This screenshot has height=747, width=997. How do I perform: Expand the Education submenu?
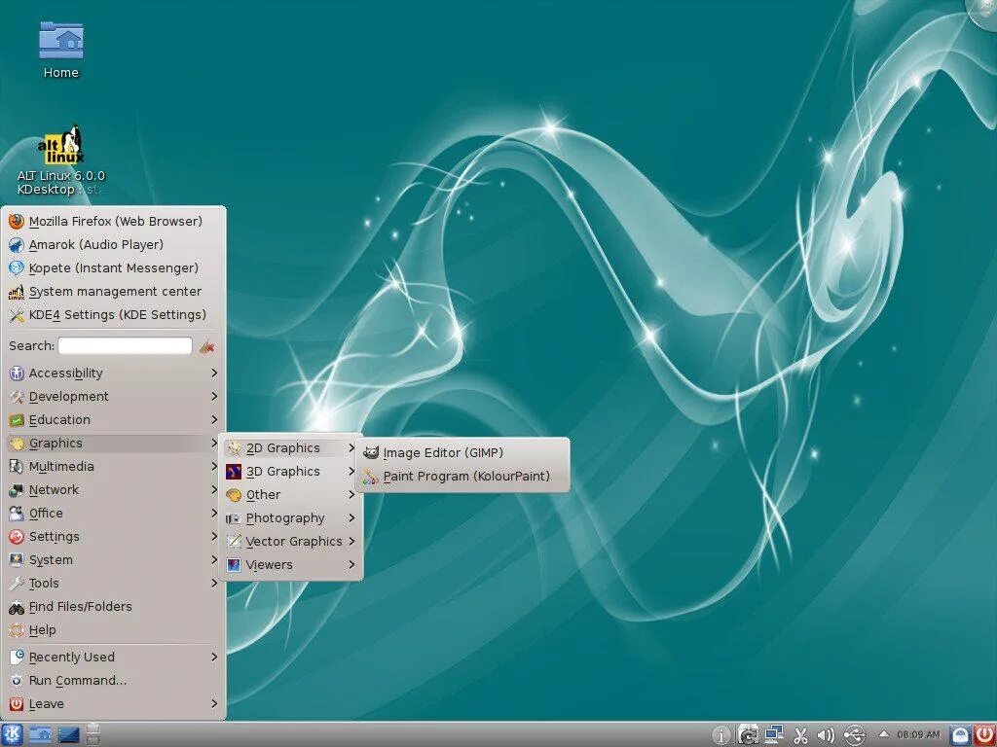tap(114, 420)
